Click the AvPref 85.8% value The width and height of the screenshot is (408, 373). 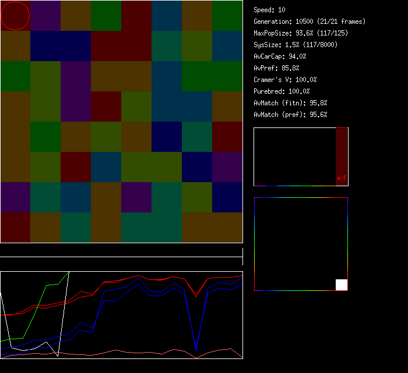276,68
